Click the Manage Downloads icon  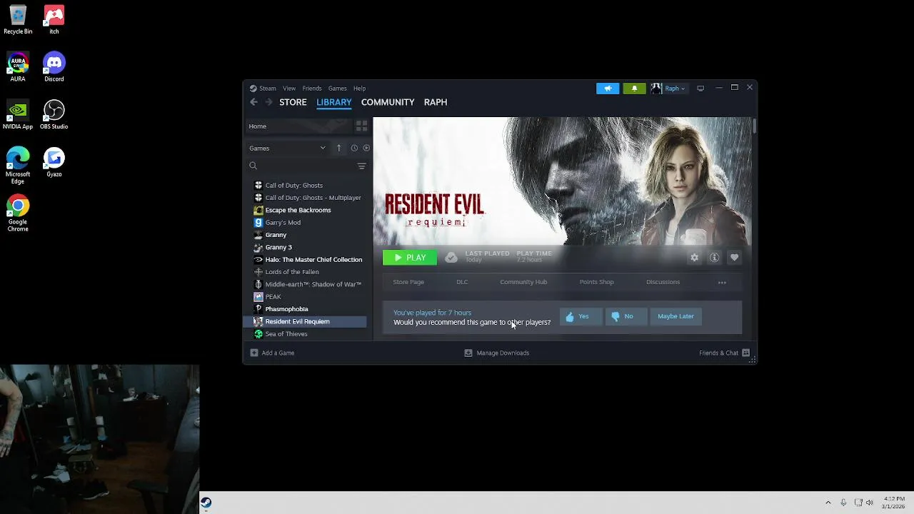click(x=468, y=353)
